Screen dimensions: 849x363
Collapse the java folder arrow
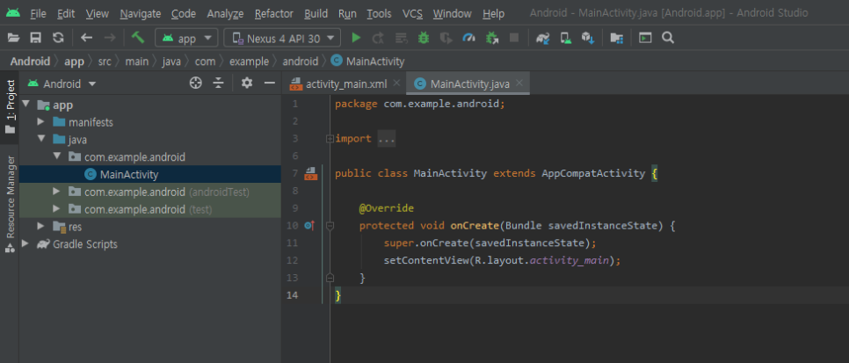click(x=41, y=139)
